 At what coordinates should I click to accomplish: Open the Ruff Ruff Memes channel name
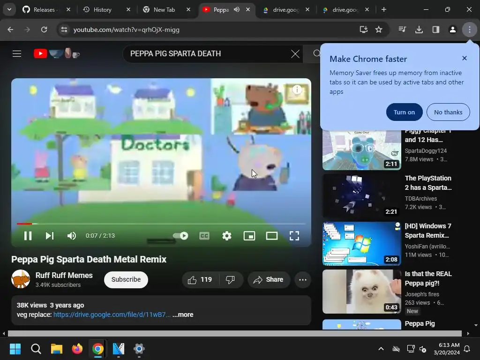(64, 275)
